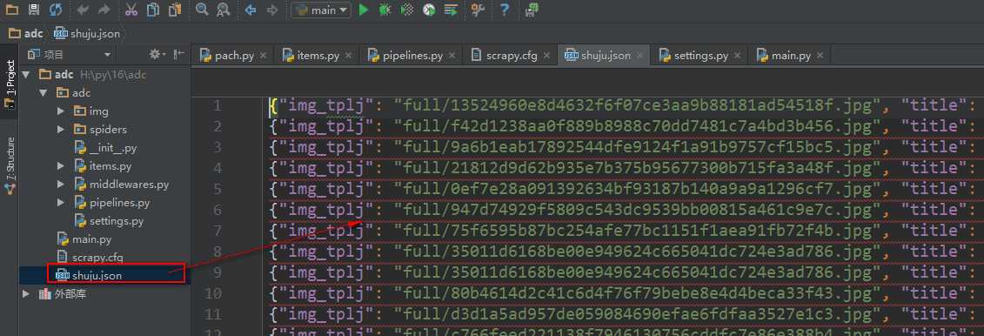The width and height of the screenshot is (984, 336).
Task: Click the path containing 13524960e8d4632f
Action: (638, 104)
